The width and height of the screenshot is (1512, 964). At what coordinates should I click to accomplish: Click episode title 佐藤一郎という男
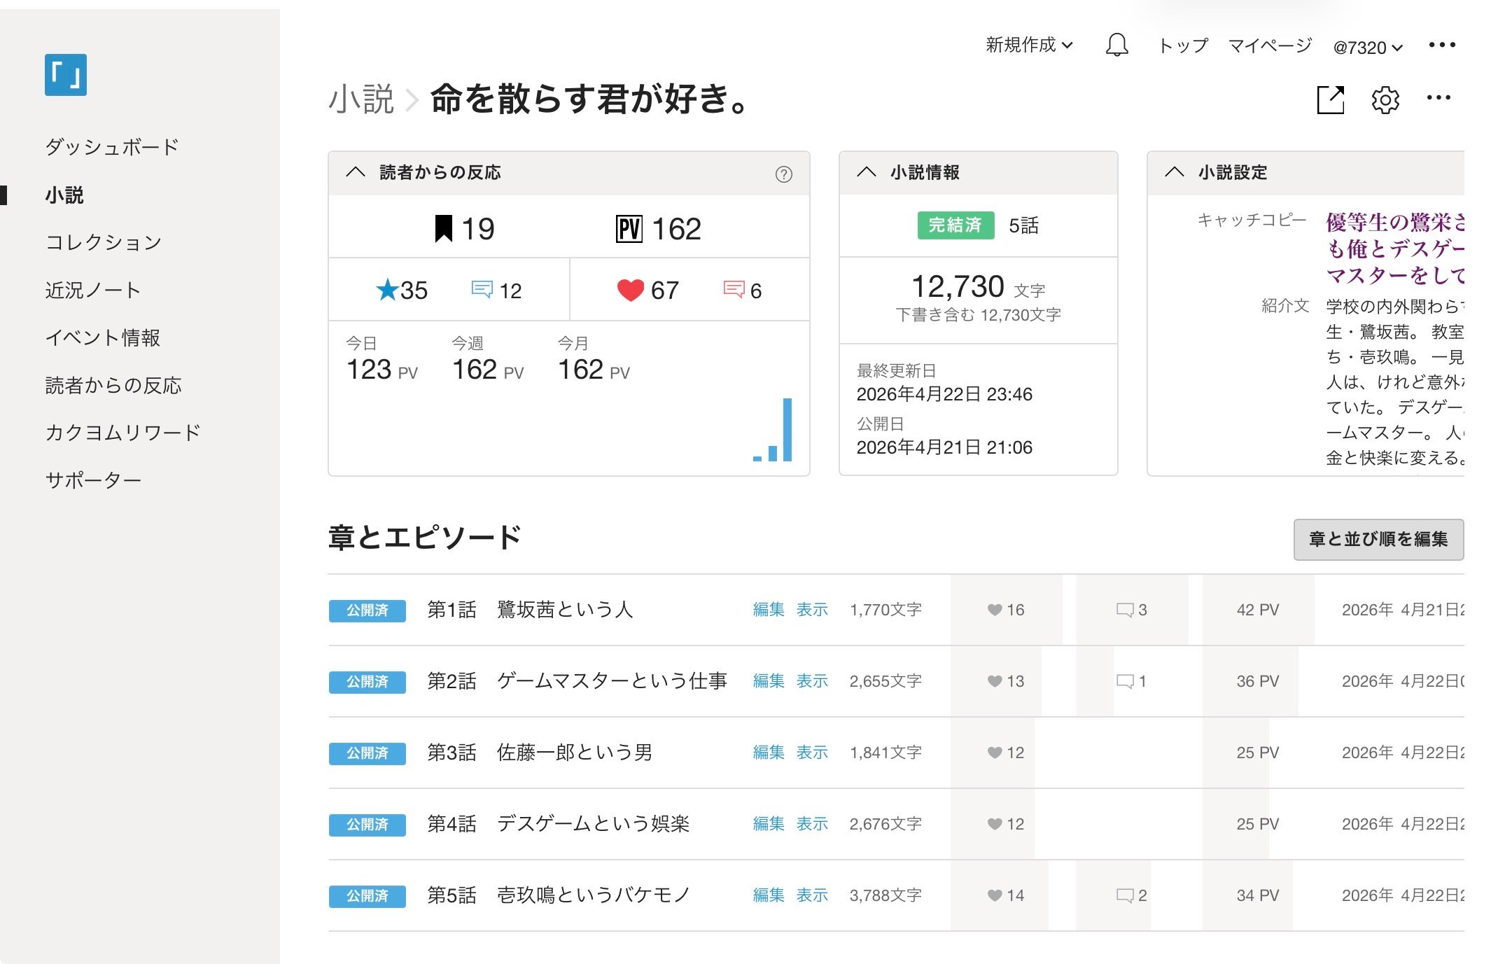575,753
